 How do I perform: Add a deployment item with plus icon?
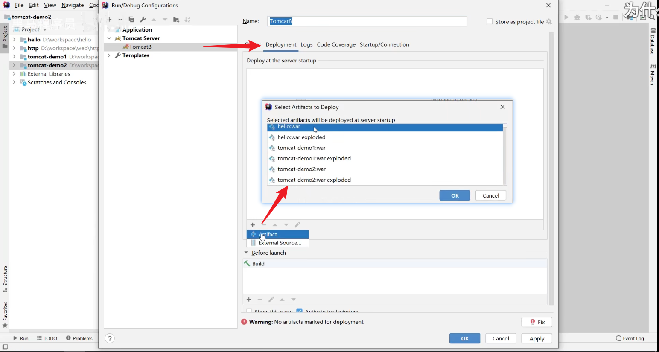(x=253, y=225)
